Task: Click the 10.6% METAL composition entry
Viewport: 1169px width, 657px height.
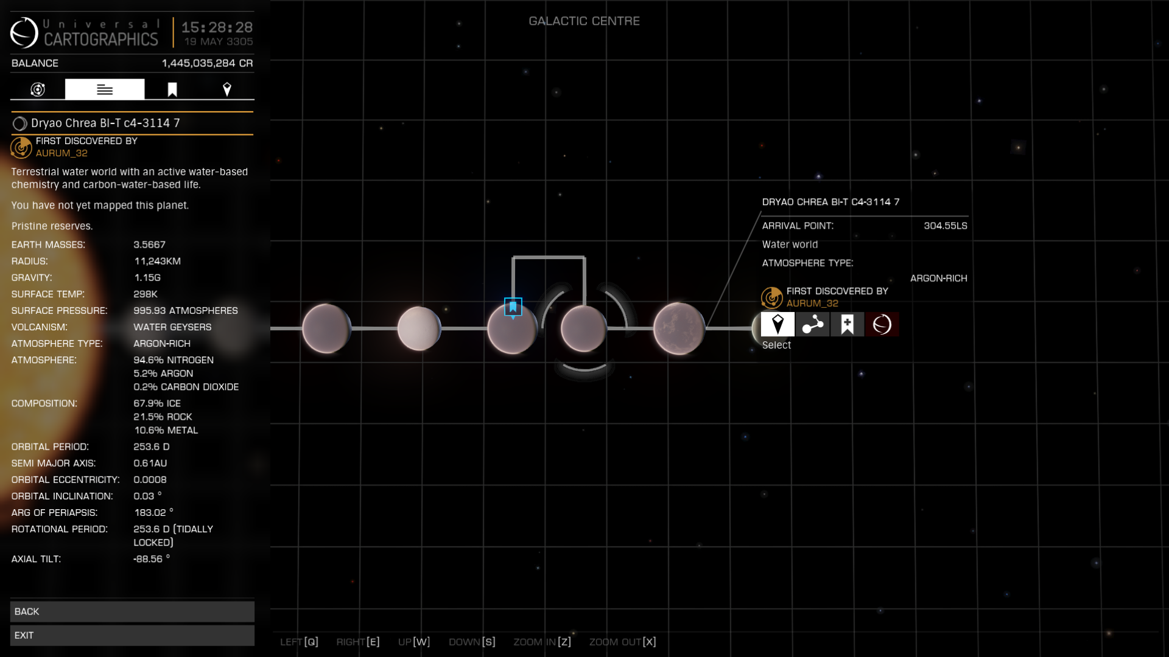Action: [x=166, y=430]
